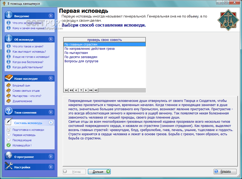Go to previous record in navigator
This screenshot has height=179, width=242.
[76, 90]
